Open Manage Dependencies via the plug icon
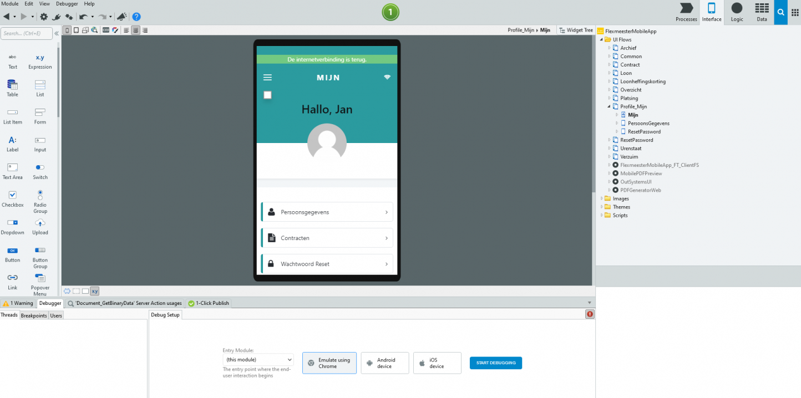801x398 pixels. tap(56, 16)
